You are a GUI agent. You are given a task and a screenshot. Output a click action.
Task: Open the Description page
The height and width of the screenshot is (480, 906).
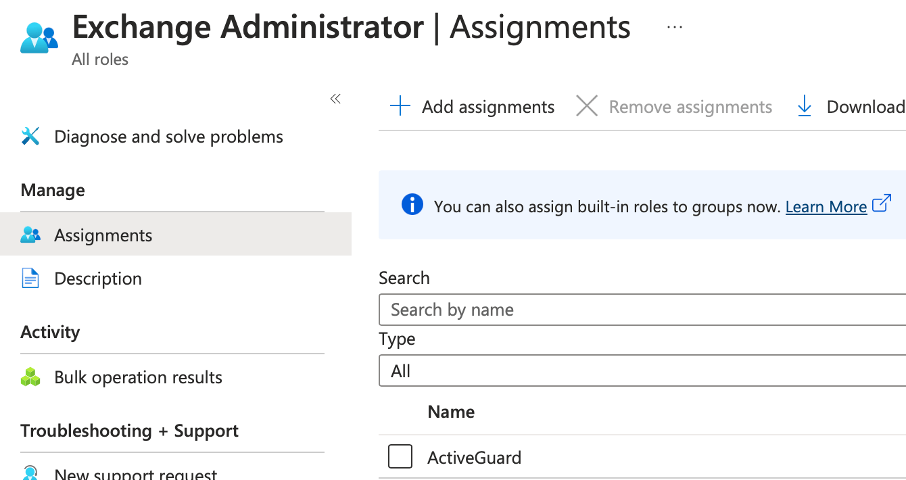pyautogui.click(x=98, y=279)
